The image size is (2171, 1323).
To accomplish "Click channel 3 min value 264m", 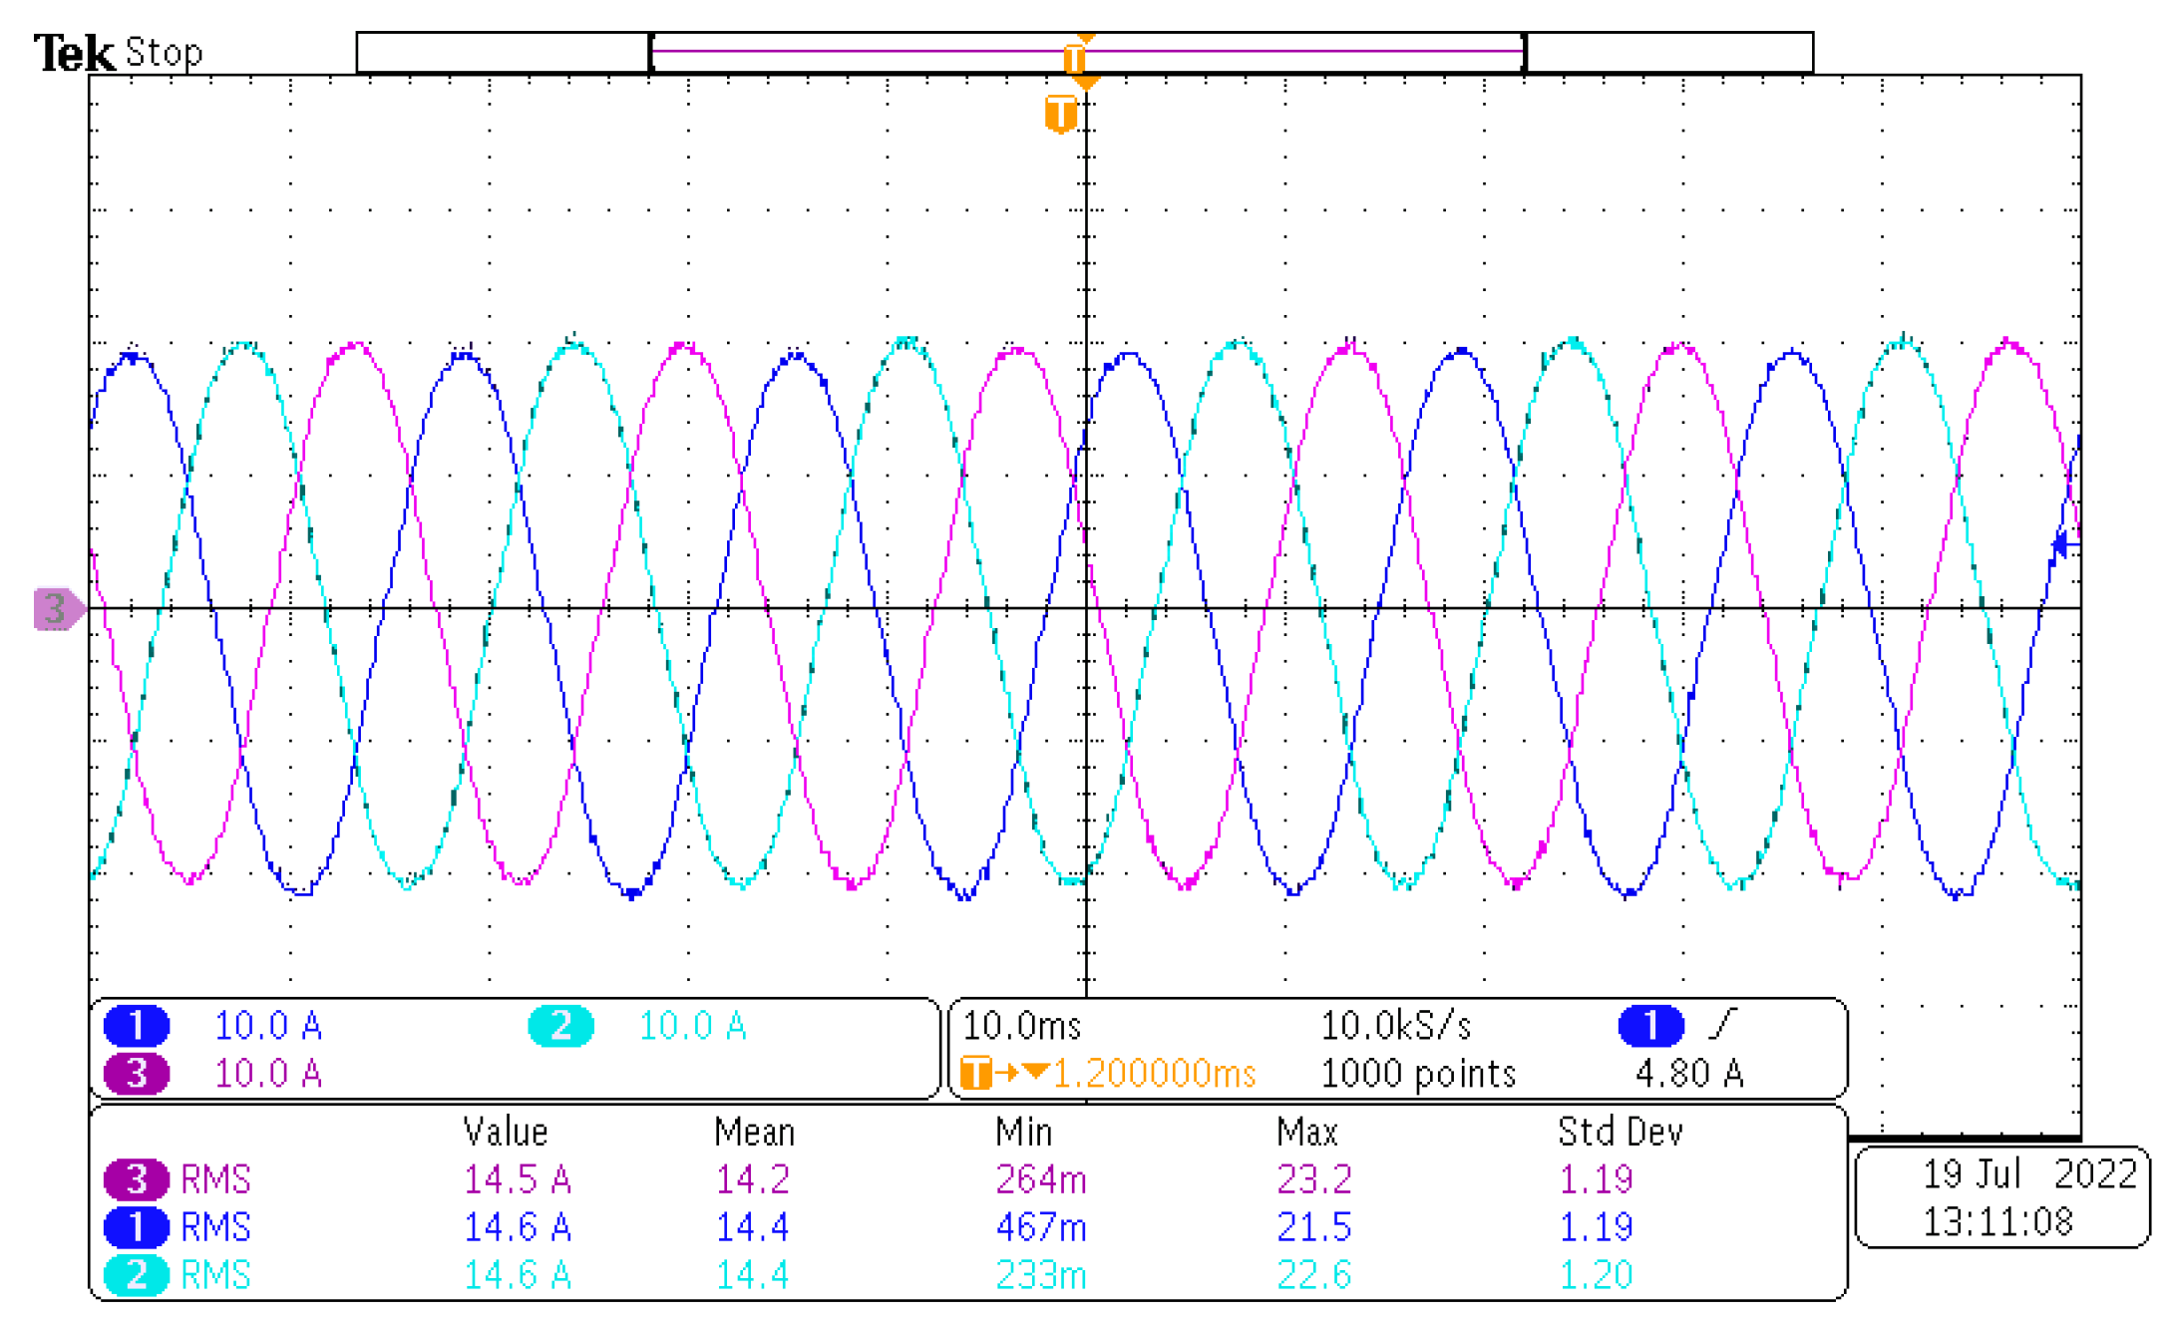I will (1041, 1179).
